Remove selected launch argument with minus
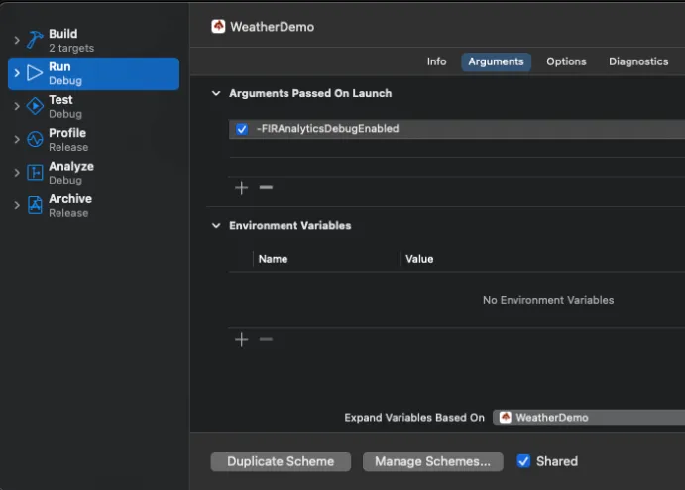685x490 pixels. (266, 187)
